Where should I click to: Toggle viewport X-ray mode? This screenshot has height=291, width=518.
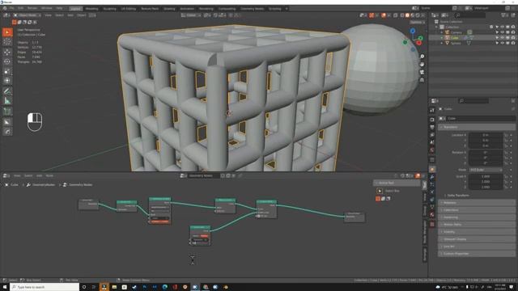click(396, 15)
